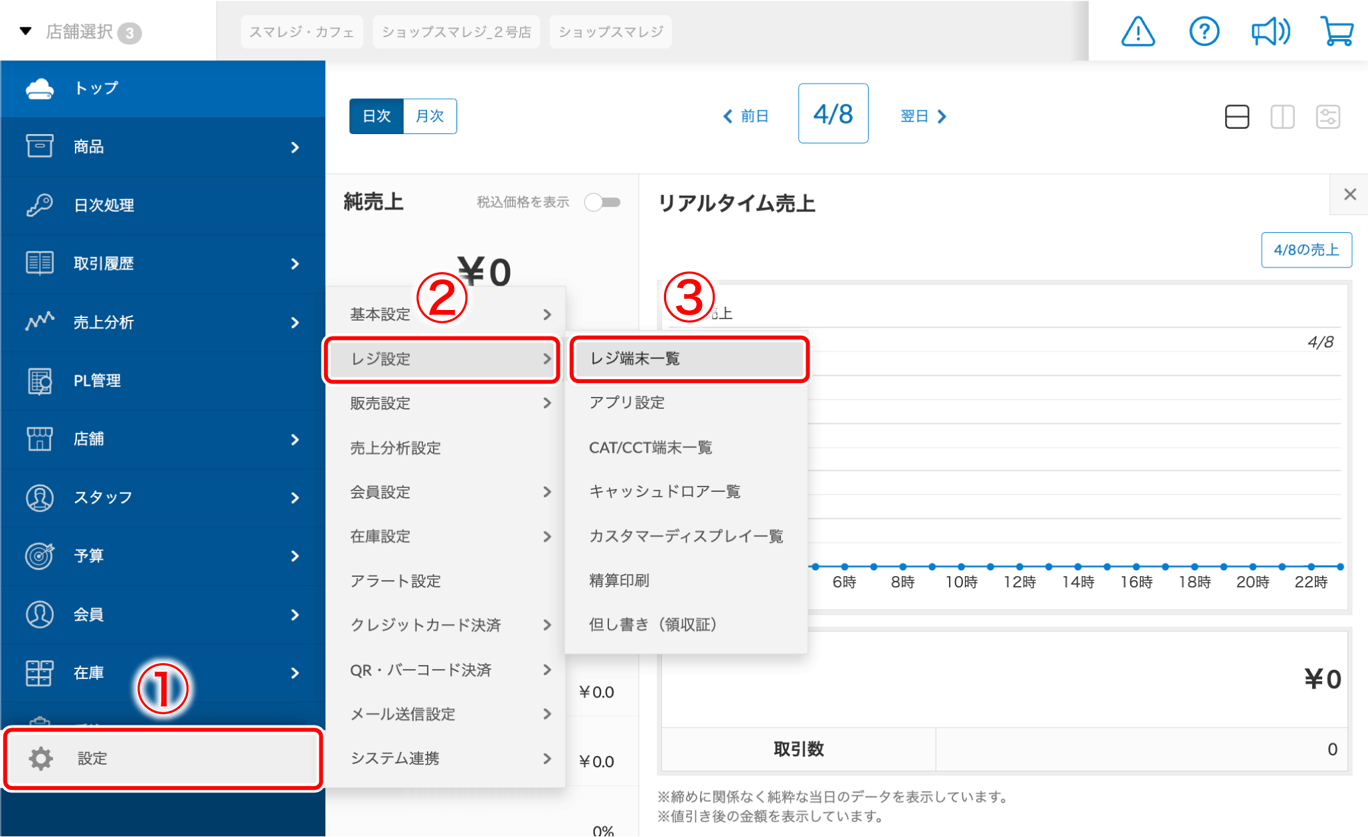The width and height of the screenshot is (1368, 837).
Task: Close the リアルタイム売上 panel
Action: click(x=1349, y=194)
